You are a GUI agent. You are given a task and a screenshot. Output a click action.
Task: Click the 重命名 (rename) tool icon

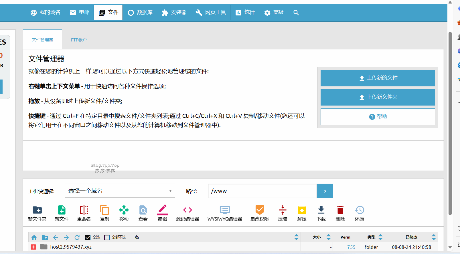click(x=84, y=210)
